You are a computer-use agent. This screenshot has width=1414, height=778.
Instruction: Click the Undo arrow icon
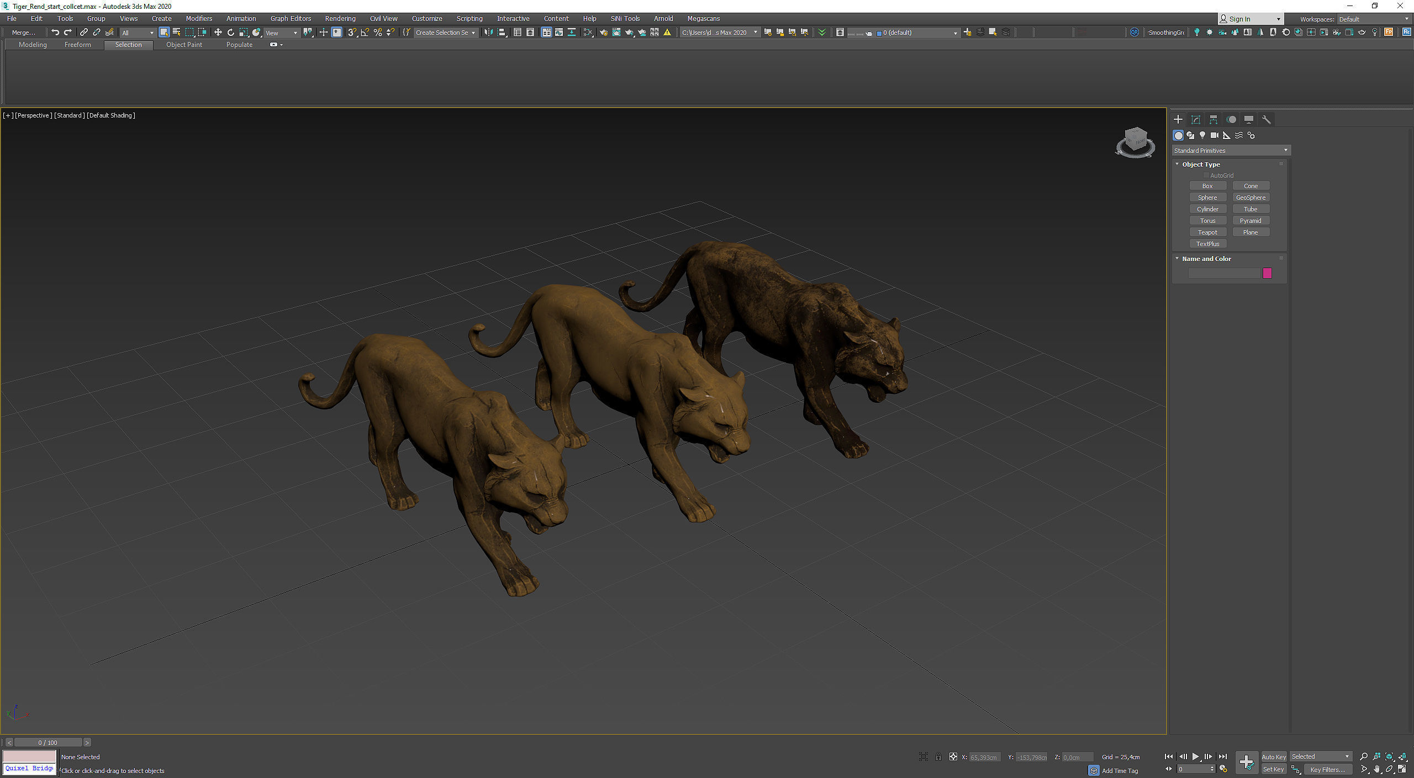[55, 33]
